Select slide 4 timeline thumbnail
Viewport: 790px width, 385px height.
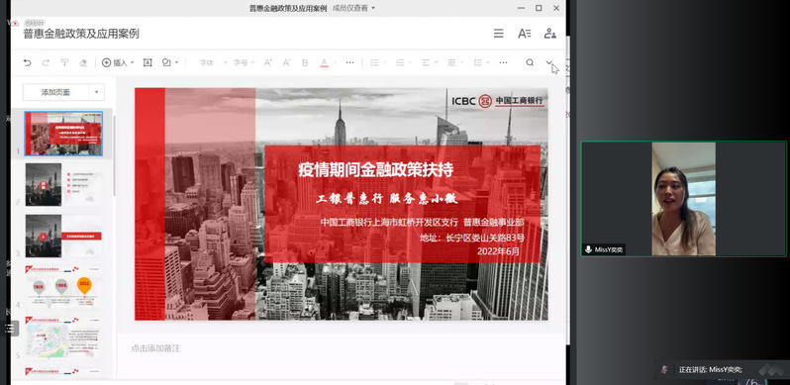(63, 287)
